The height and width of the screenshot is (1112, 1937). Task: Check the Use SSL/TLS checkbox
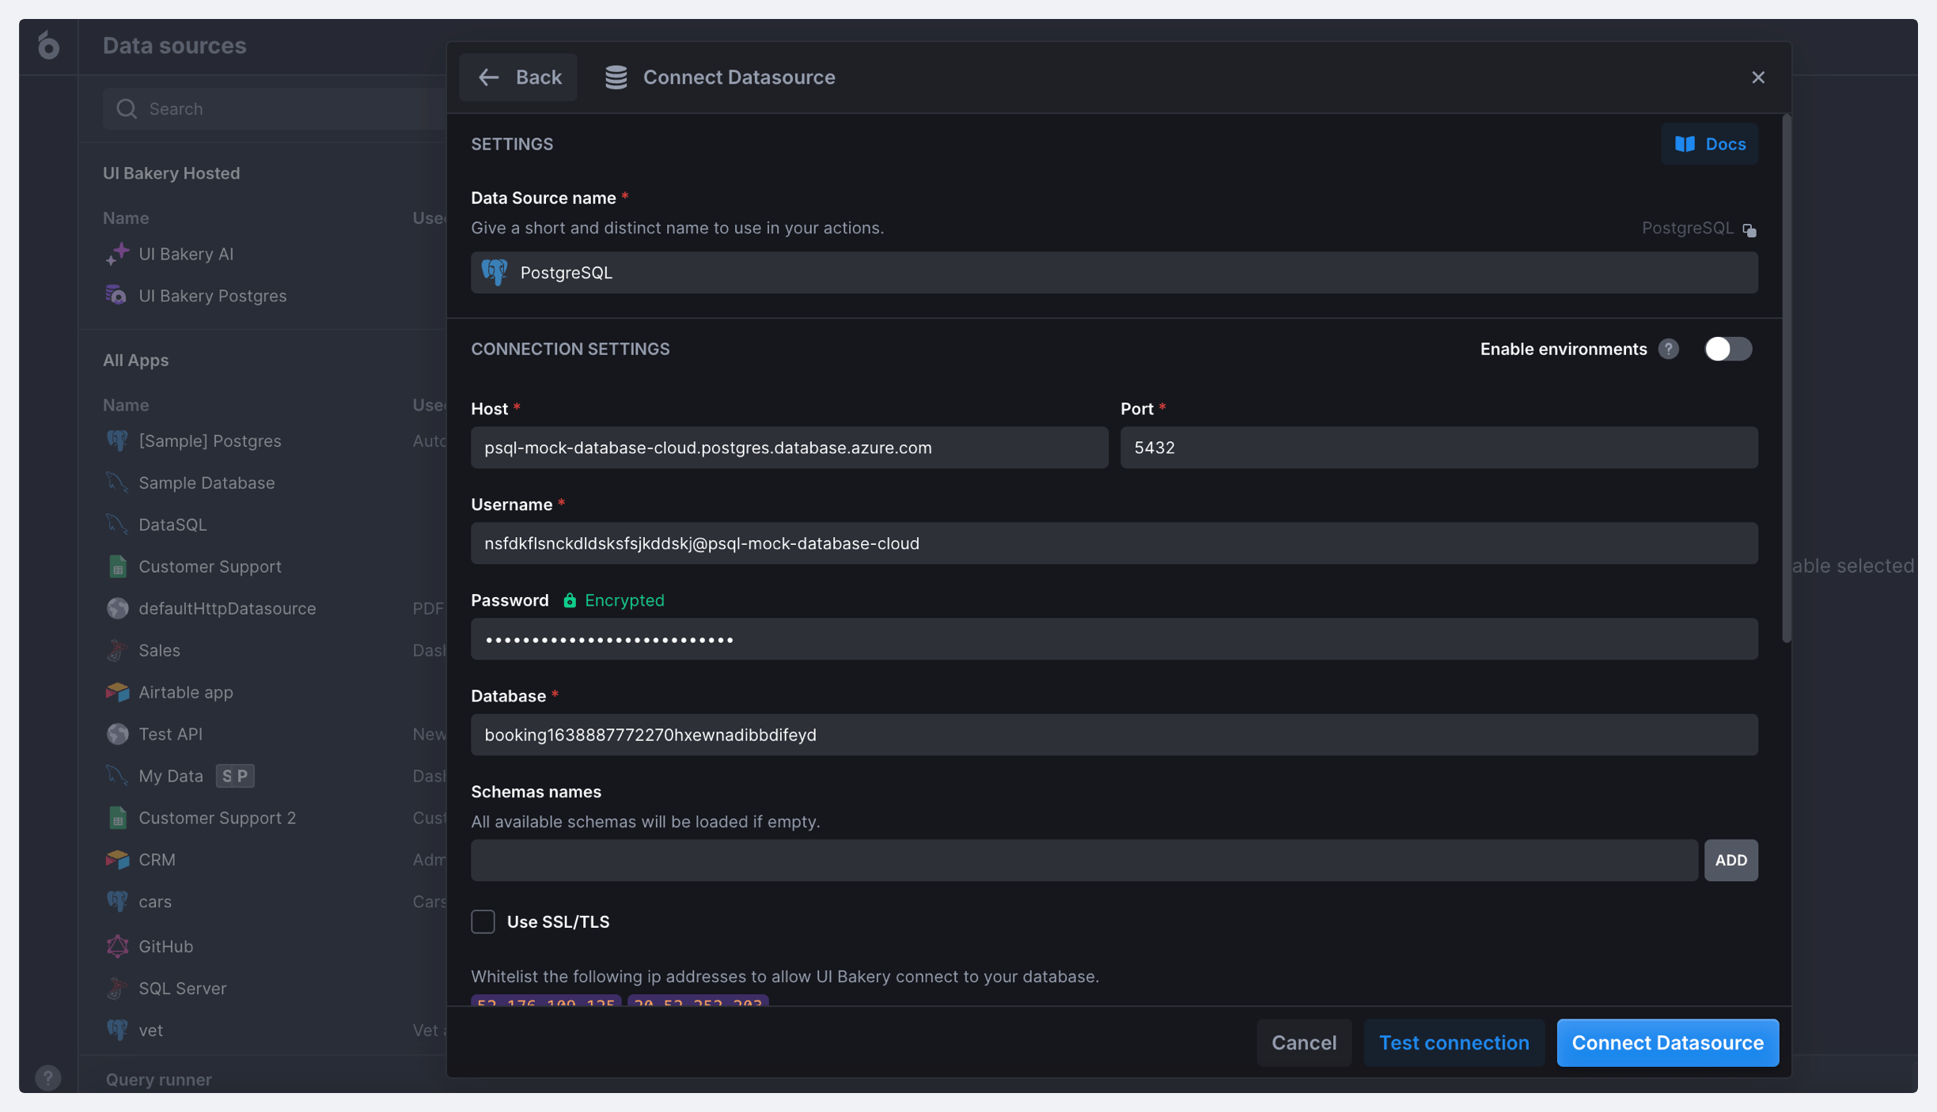pyautogui.click(x=483, y=921)
